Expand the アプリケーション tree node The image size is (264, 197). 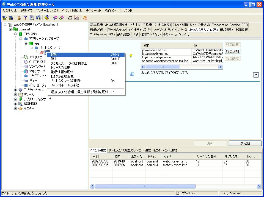(16, 90)
